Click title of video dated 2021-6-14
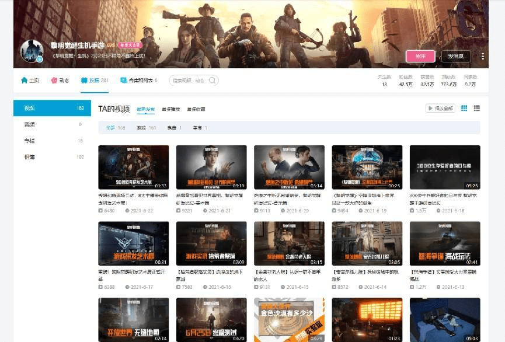The width and height of the screenshot is (505, 342). point(365,275)
